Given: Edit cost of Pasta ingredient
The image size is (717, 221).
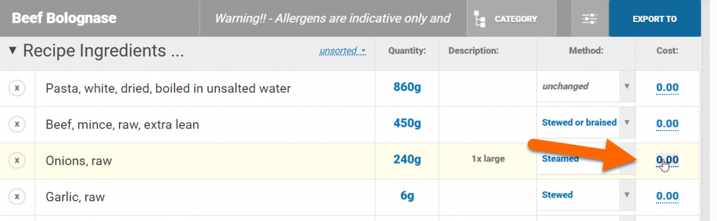Looking at the screenshot, I should pyautogui.click(x=667, y=88).
